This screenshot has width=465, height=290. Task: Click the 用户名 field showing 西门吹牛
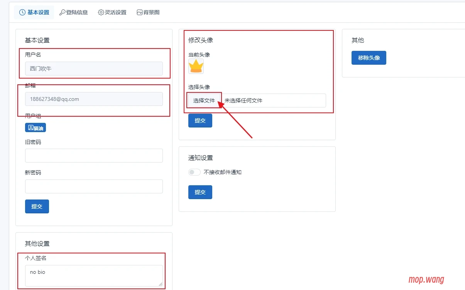(x=94, y=69)
